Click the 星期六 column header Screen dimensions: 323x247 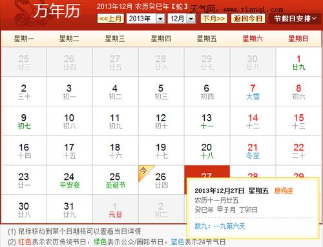[x=253, y=39]
